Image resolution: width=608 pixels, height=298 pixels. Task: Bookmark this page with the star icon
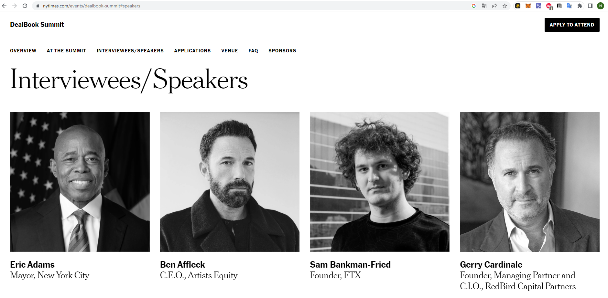[505, 6]
